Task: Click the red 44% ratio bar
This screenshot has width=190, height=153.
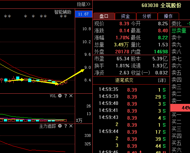Action: pyautogui.click(x=180, y=108)
